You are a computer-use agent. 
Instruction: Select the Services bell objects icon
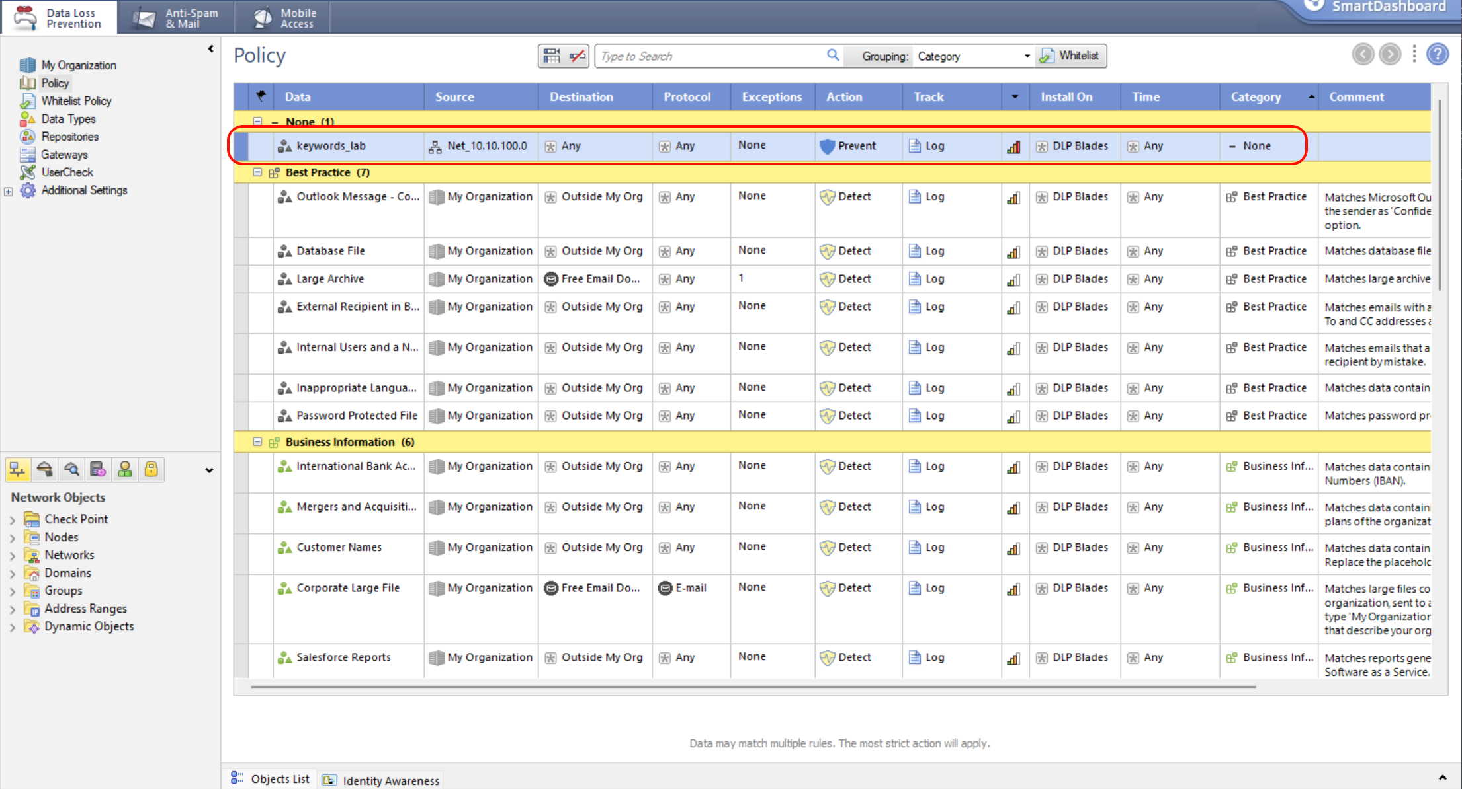44,470
